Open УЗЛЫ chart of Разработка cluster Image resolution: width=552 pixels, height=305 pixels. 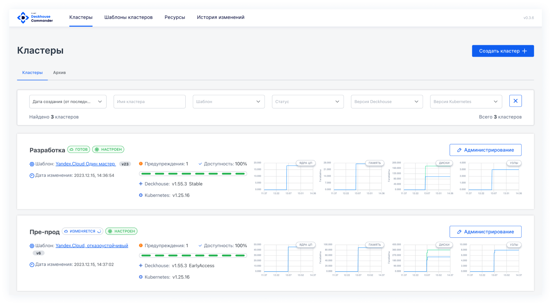tap(491, 177)
